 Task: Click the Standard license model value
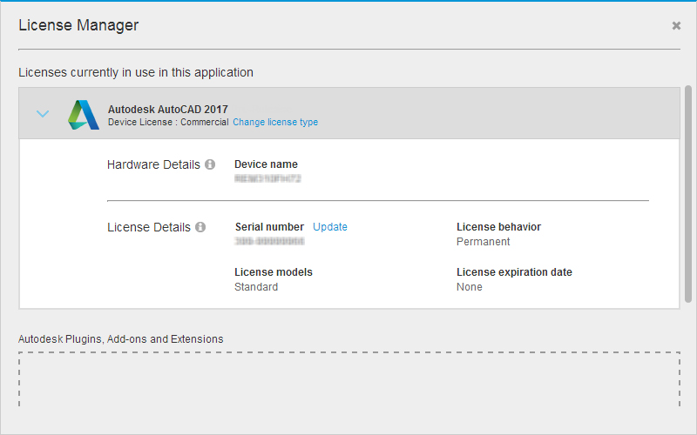256,287
